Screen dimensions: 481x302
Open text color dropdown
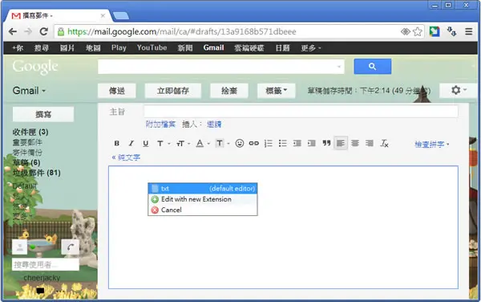coord(203,144)
